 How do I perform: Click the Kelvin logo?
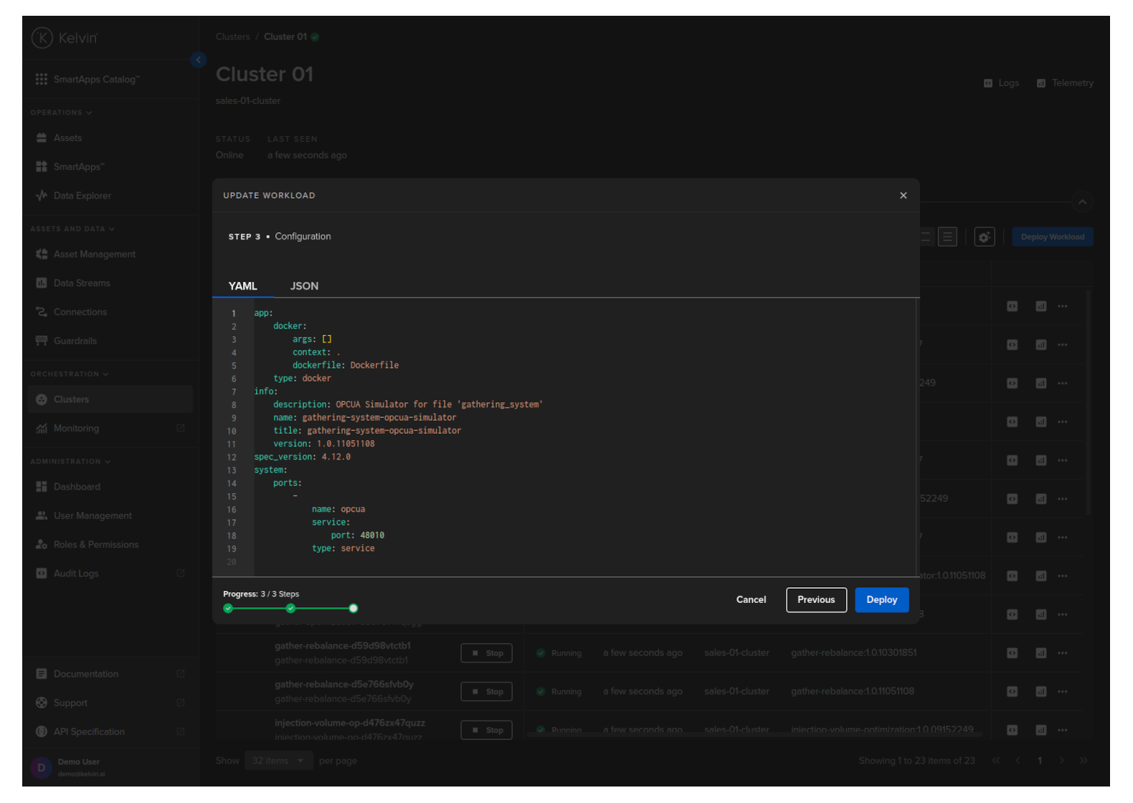point(65,38)
